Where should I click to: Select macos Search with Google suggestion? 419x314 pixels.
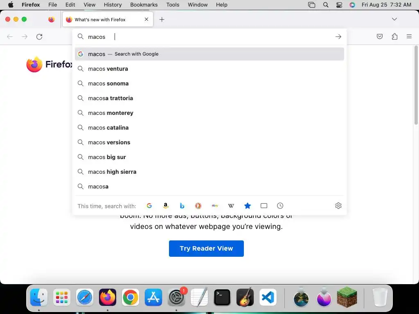coord(209,54)
